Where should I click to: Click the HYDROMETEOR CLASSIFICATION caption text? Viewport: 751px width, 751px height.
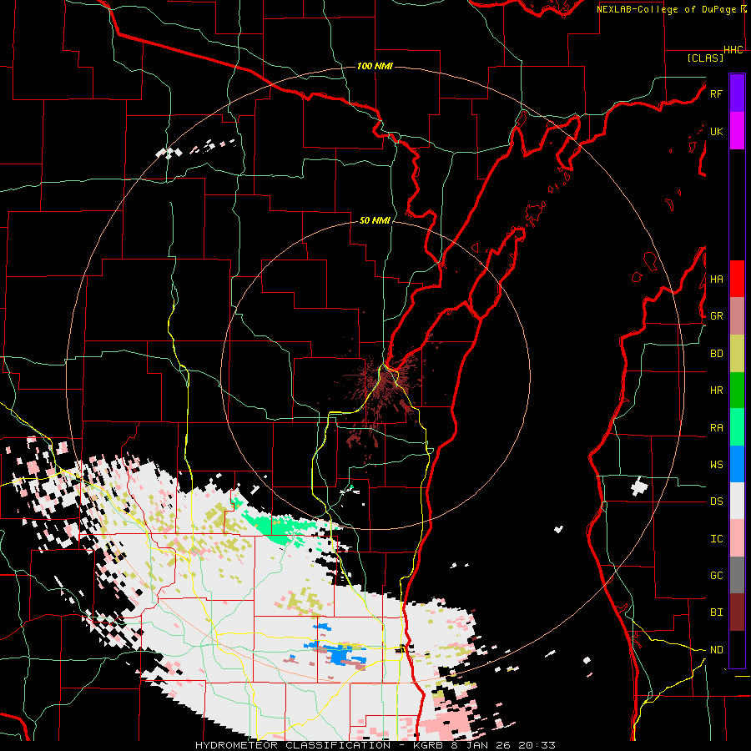(x=293, y=745)
